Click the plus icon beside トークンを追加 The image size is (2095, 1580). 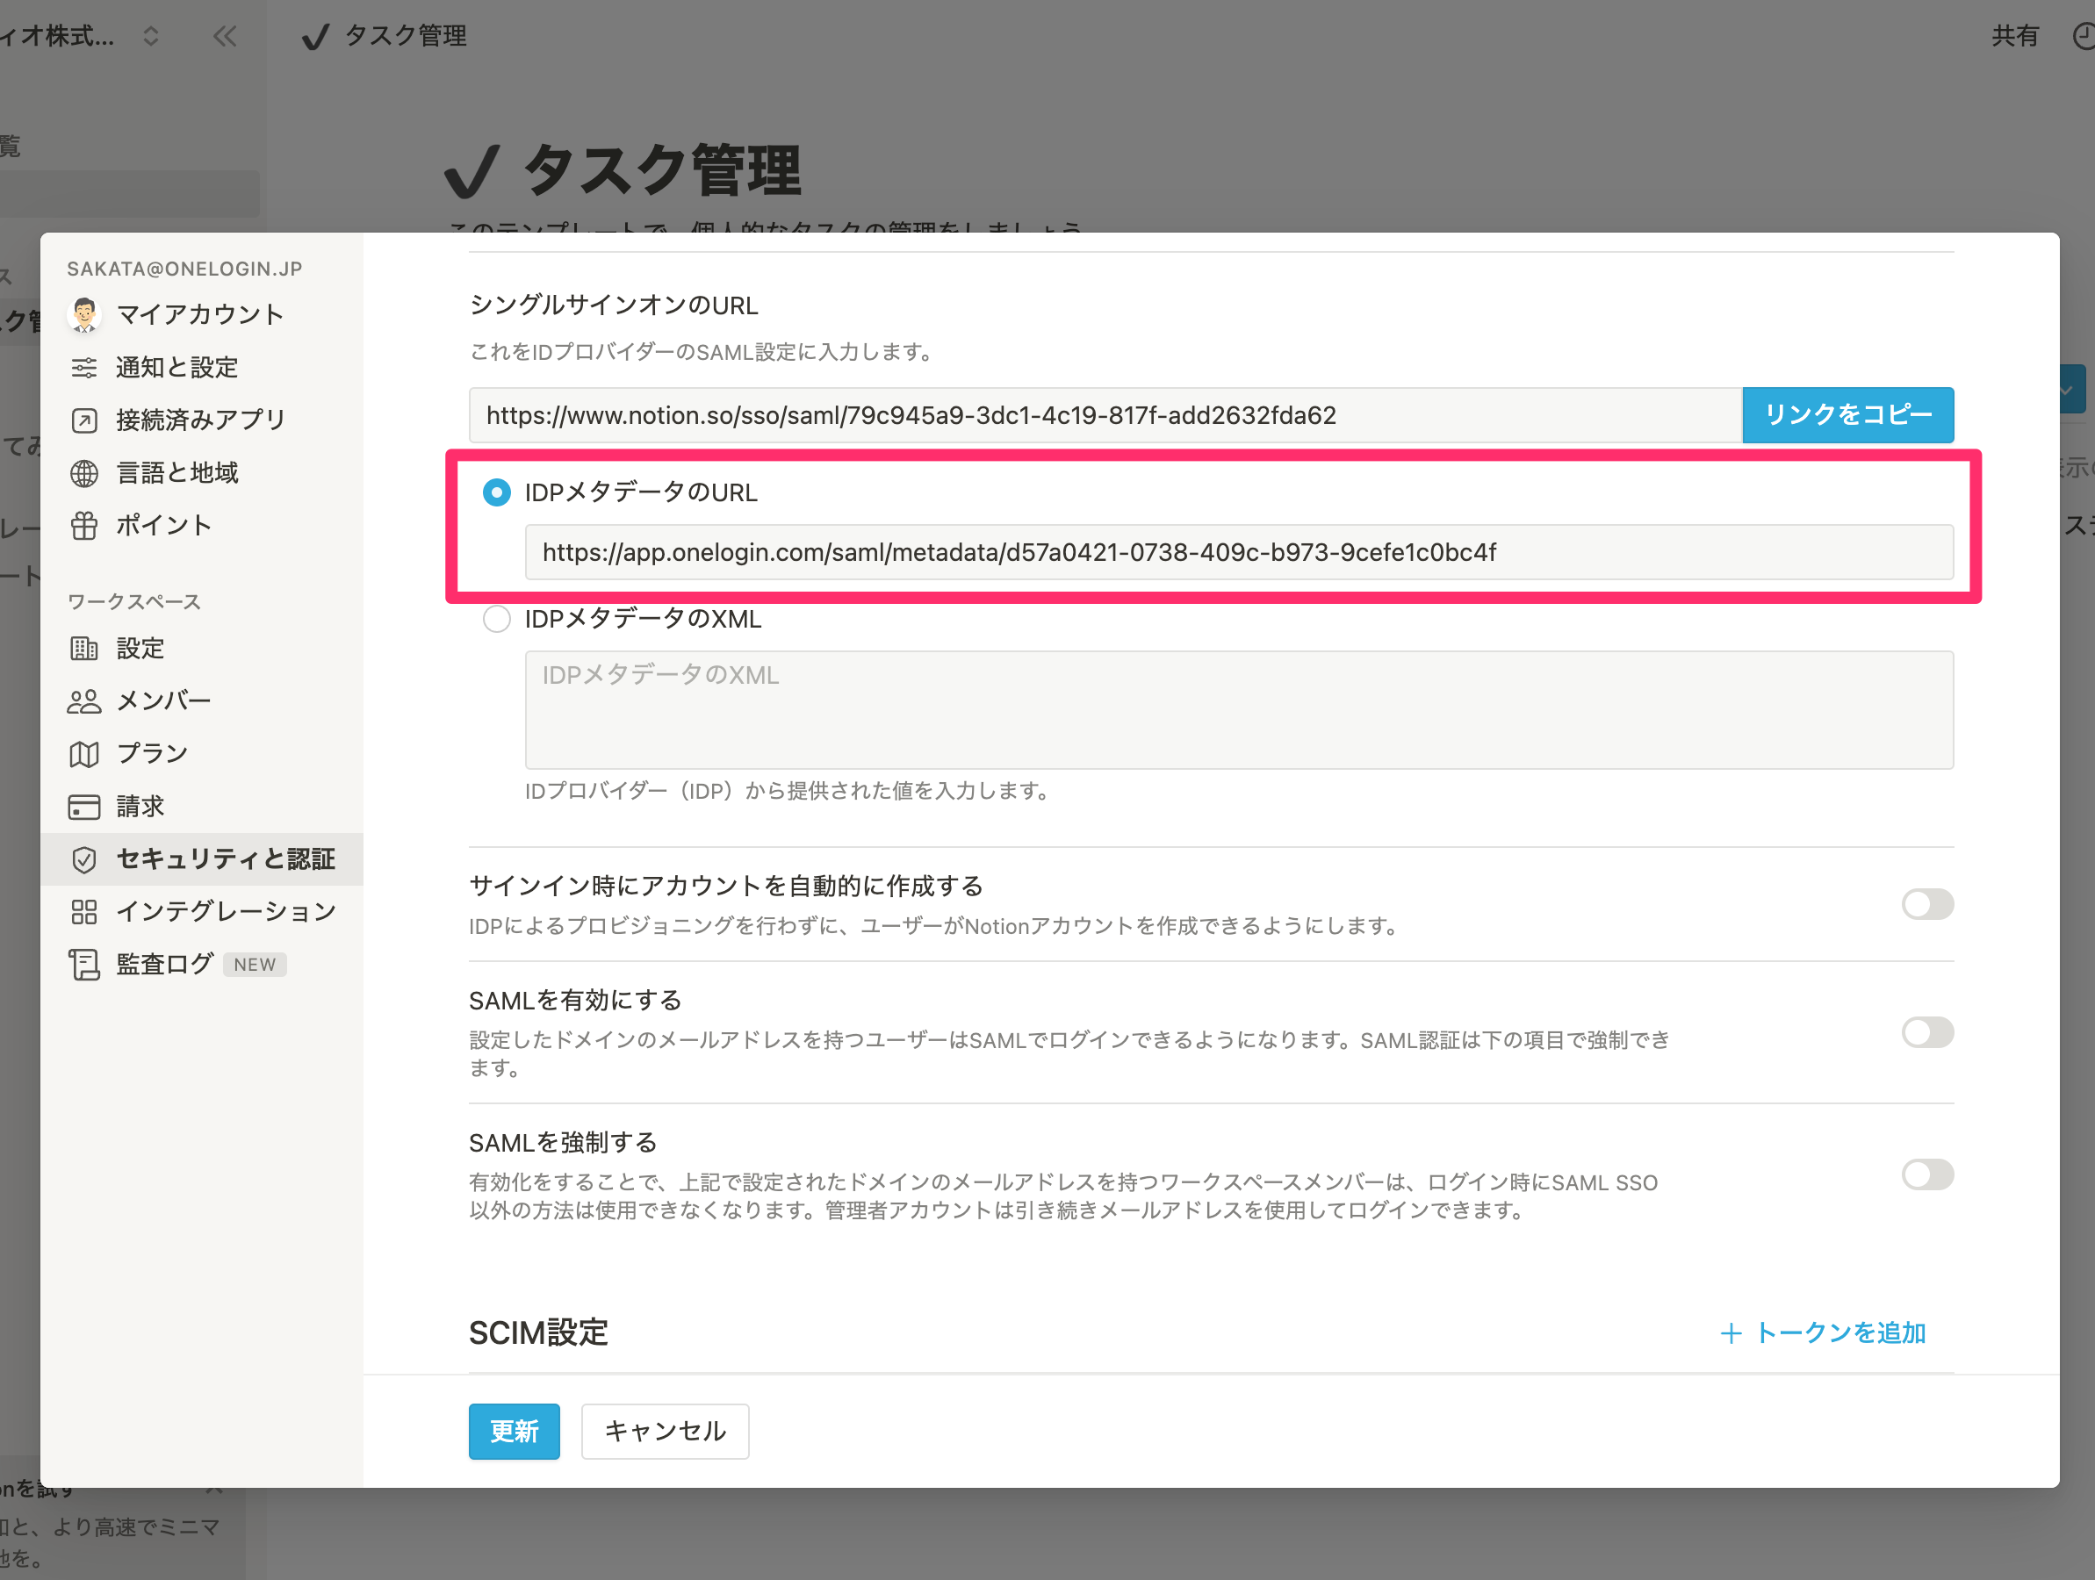coord(1731,1333)
